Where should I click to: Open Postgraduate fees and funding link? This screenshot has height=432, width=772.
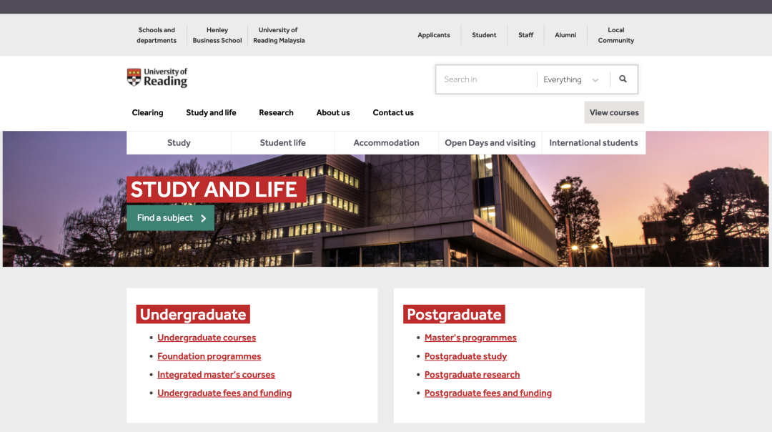click(488, 393)
